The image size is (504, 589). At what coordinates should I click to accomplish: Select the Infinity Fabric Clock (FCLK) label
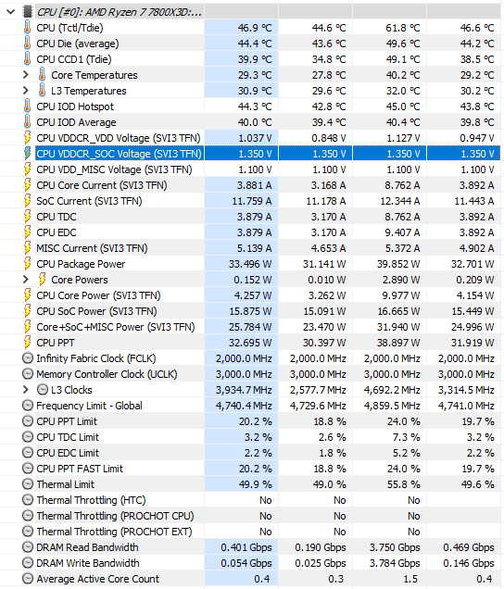click(x=95, y=358)
